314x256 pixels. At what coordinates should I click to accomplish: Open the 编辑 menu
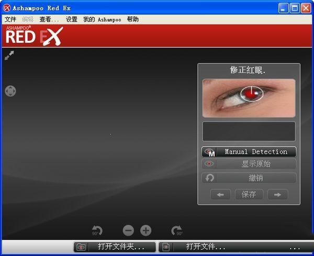pos(28,19)
